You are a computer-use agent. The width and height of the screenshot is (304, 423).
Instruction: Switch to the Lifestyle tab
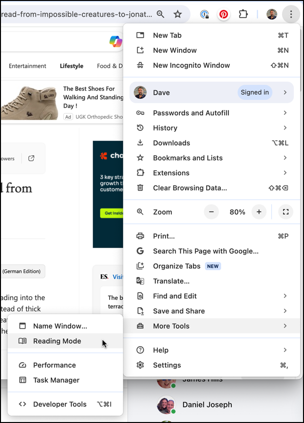point(72,66)
